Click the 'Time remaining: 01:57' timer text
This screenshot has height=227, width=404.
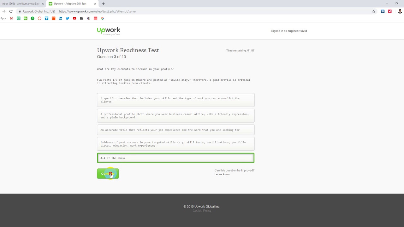pos(240,50)
